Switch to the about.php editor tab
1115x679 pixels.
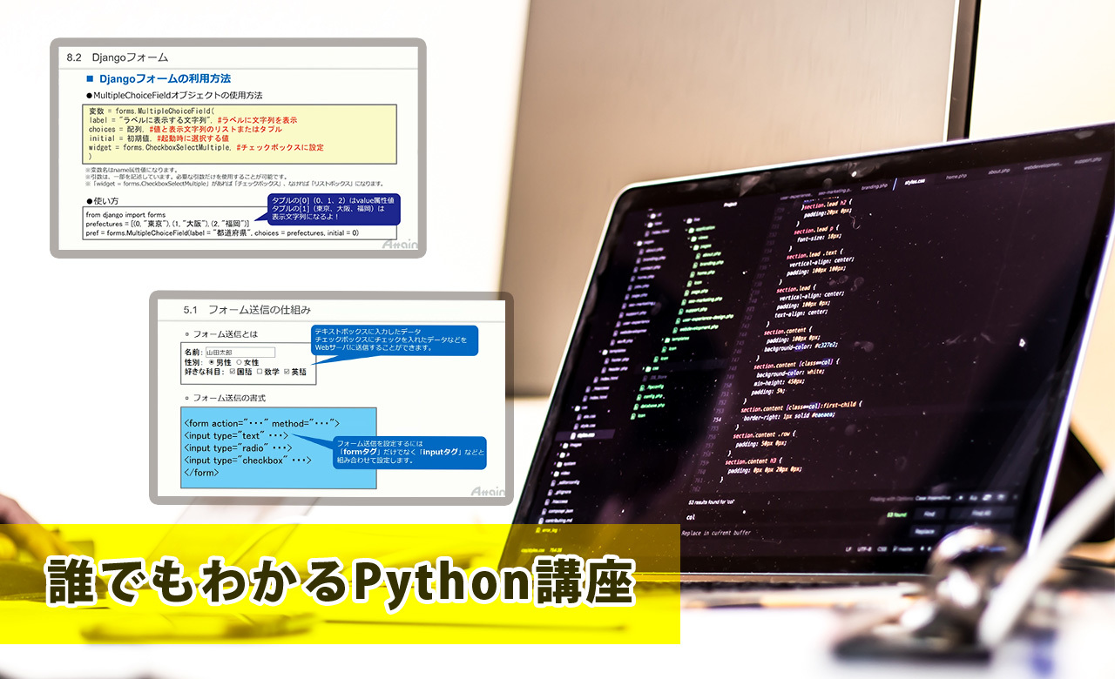999,171
